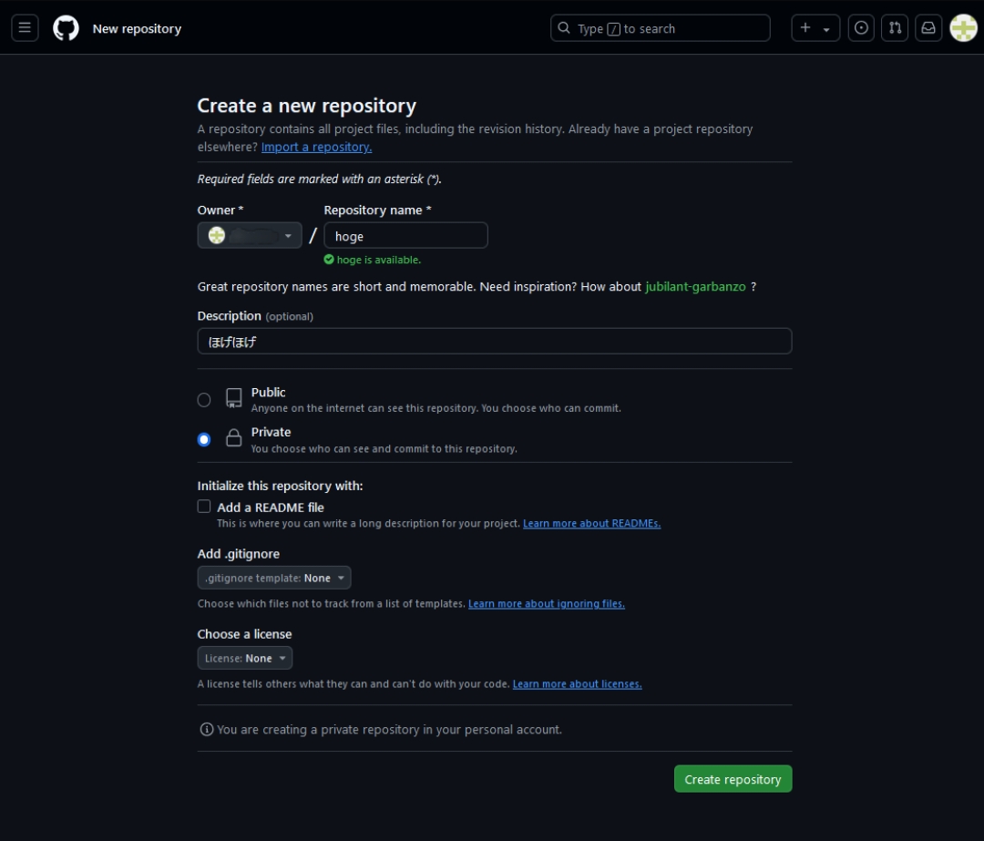Open the Issues icon in header
984x841 pixels.
coord(860,28)
